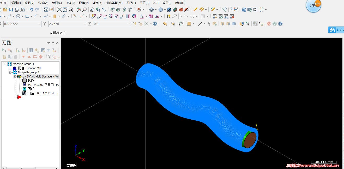The width and height of the screenshot is (344, 169).
Task: Open the Z coordinate dropdown
Action: click(129, 24)
